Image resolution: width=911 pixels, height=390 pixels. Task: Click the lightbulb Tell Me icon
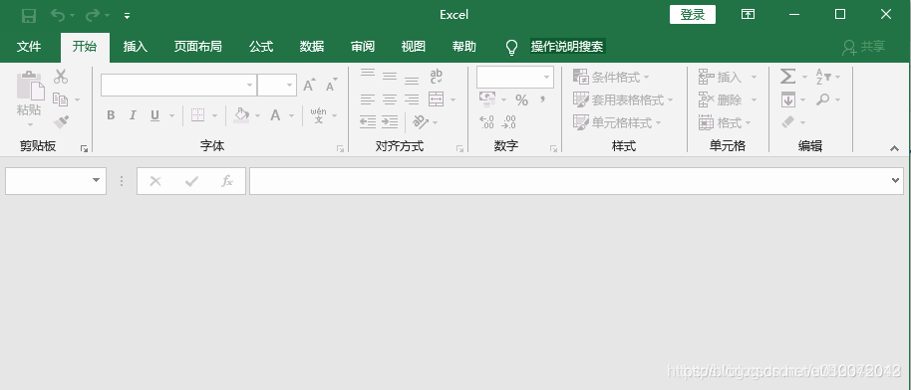511,48
